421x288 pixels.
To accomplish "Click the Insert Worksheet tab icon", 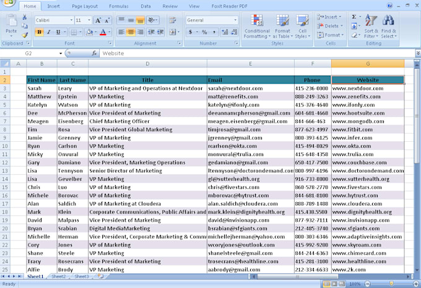I will [x=100, y=276].
